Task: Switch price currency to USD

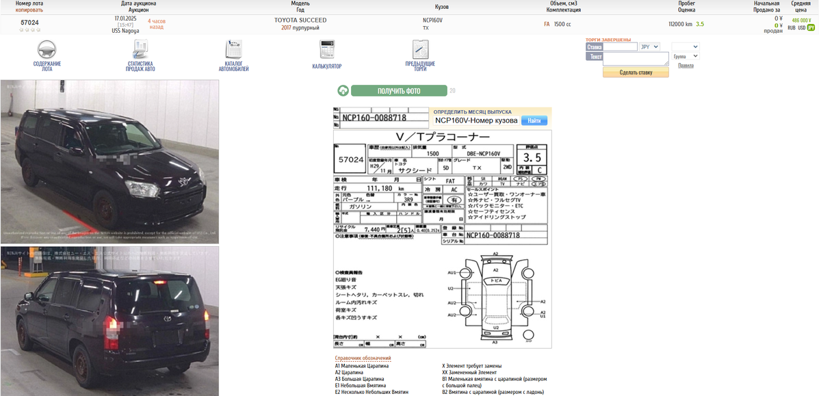Action: click(801, 28)
